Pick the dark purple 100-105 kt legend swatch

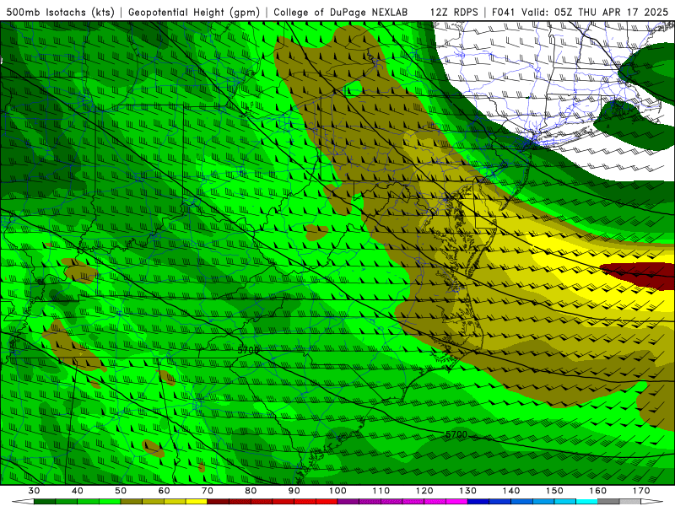pyautogui.click(x=348, y=501)
